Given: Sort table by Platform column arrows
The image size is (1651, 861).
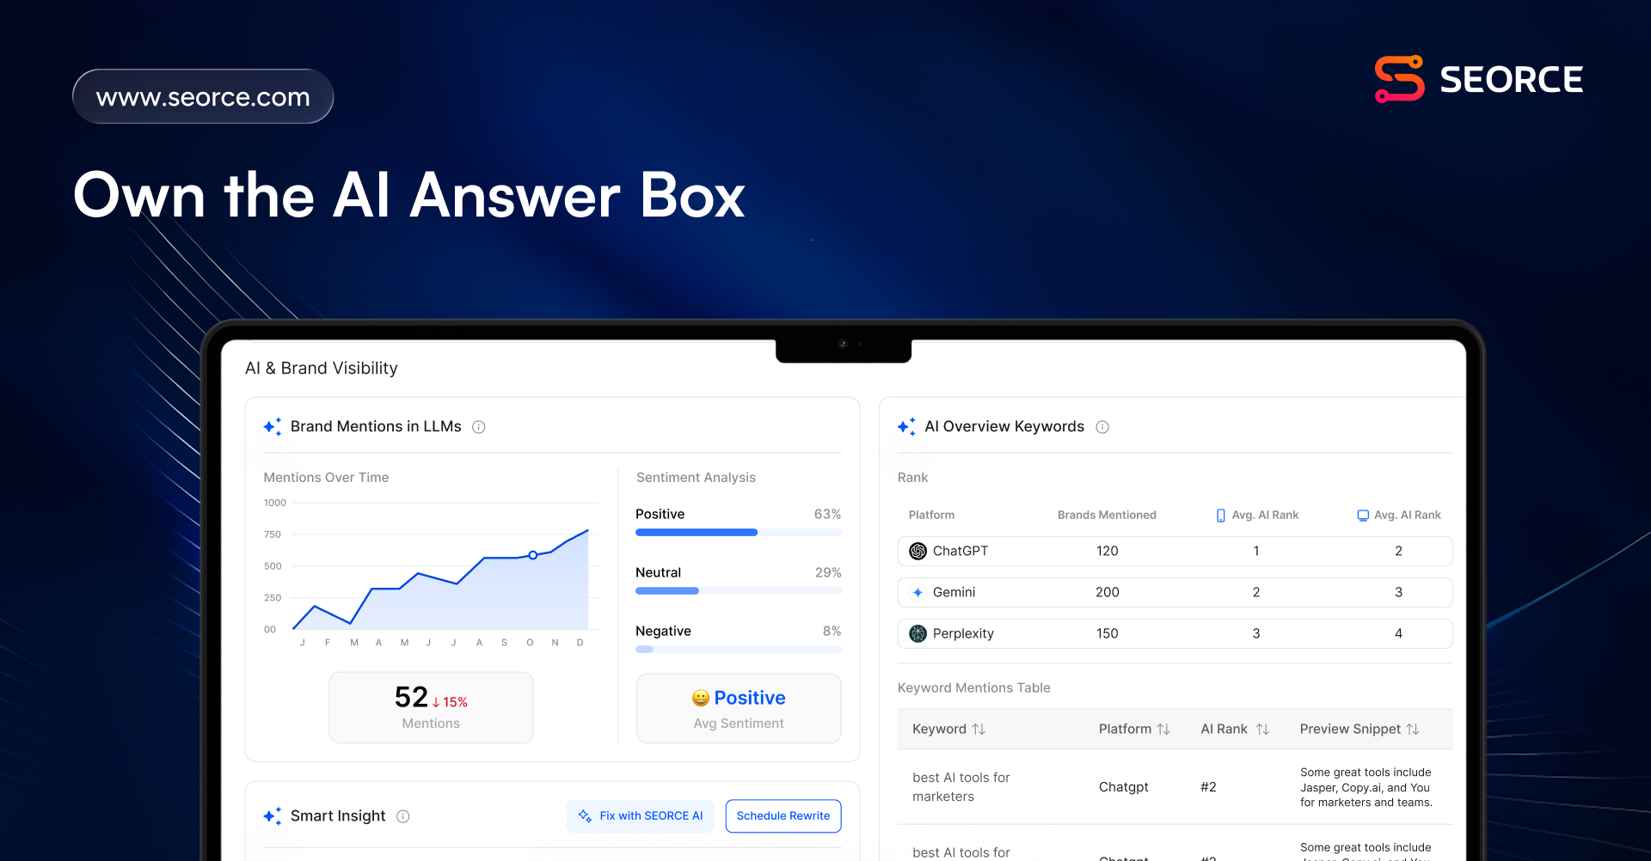Looking at the screenshot, I should tap(1163, 729).
